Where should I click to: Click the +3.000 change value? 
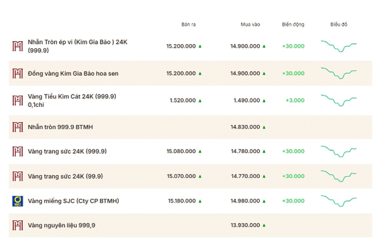click(x=295, y=100)
